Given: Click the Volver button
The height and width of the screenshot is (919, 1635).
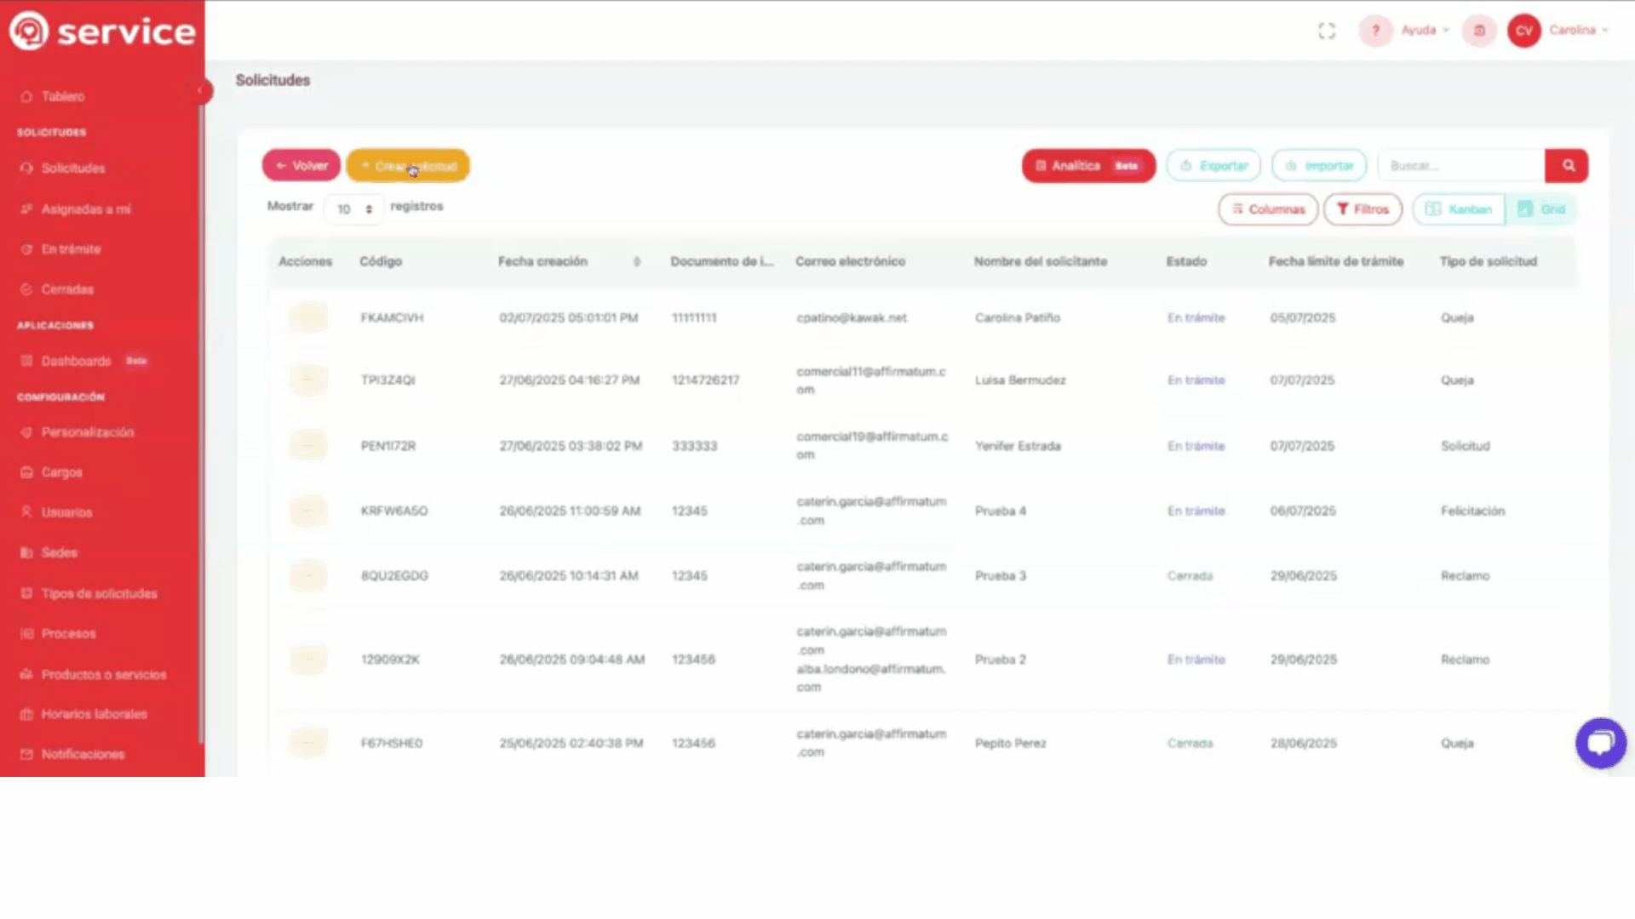Looking at the screenshot, I should [x=301, y=165].
